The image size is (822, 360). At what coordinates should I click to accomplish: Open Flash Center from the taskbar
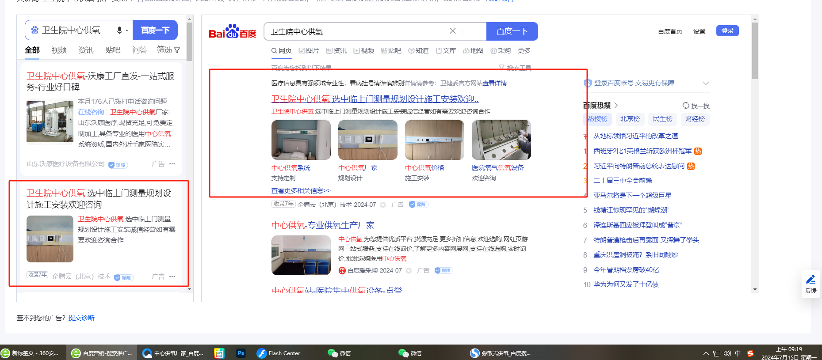279,353
